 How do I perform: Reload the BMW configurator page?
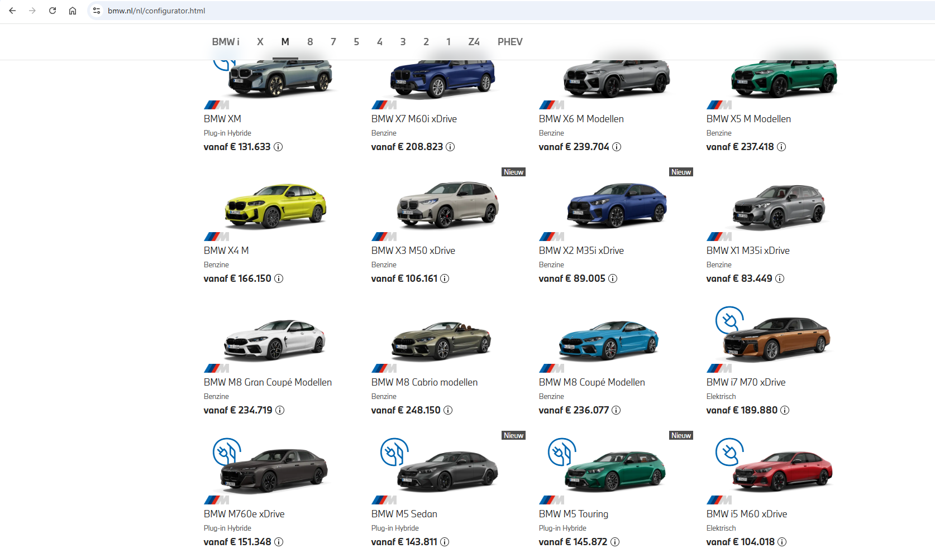tap(53, 11)
